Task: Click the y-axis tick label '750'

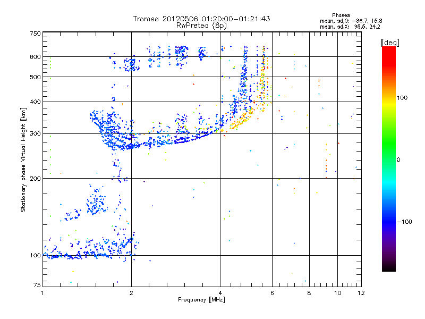Action: [36, 33]
